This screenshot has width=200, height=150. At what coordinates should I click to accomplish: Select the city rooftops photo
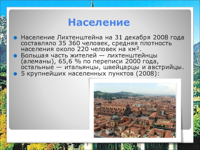135,110
